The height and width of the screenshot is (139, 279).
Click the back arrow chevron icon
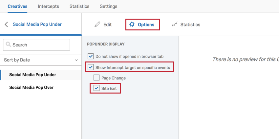click(6, 25)
